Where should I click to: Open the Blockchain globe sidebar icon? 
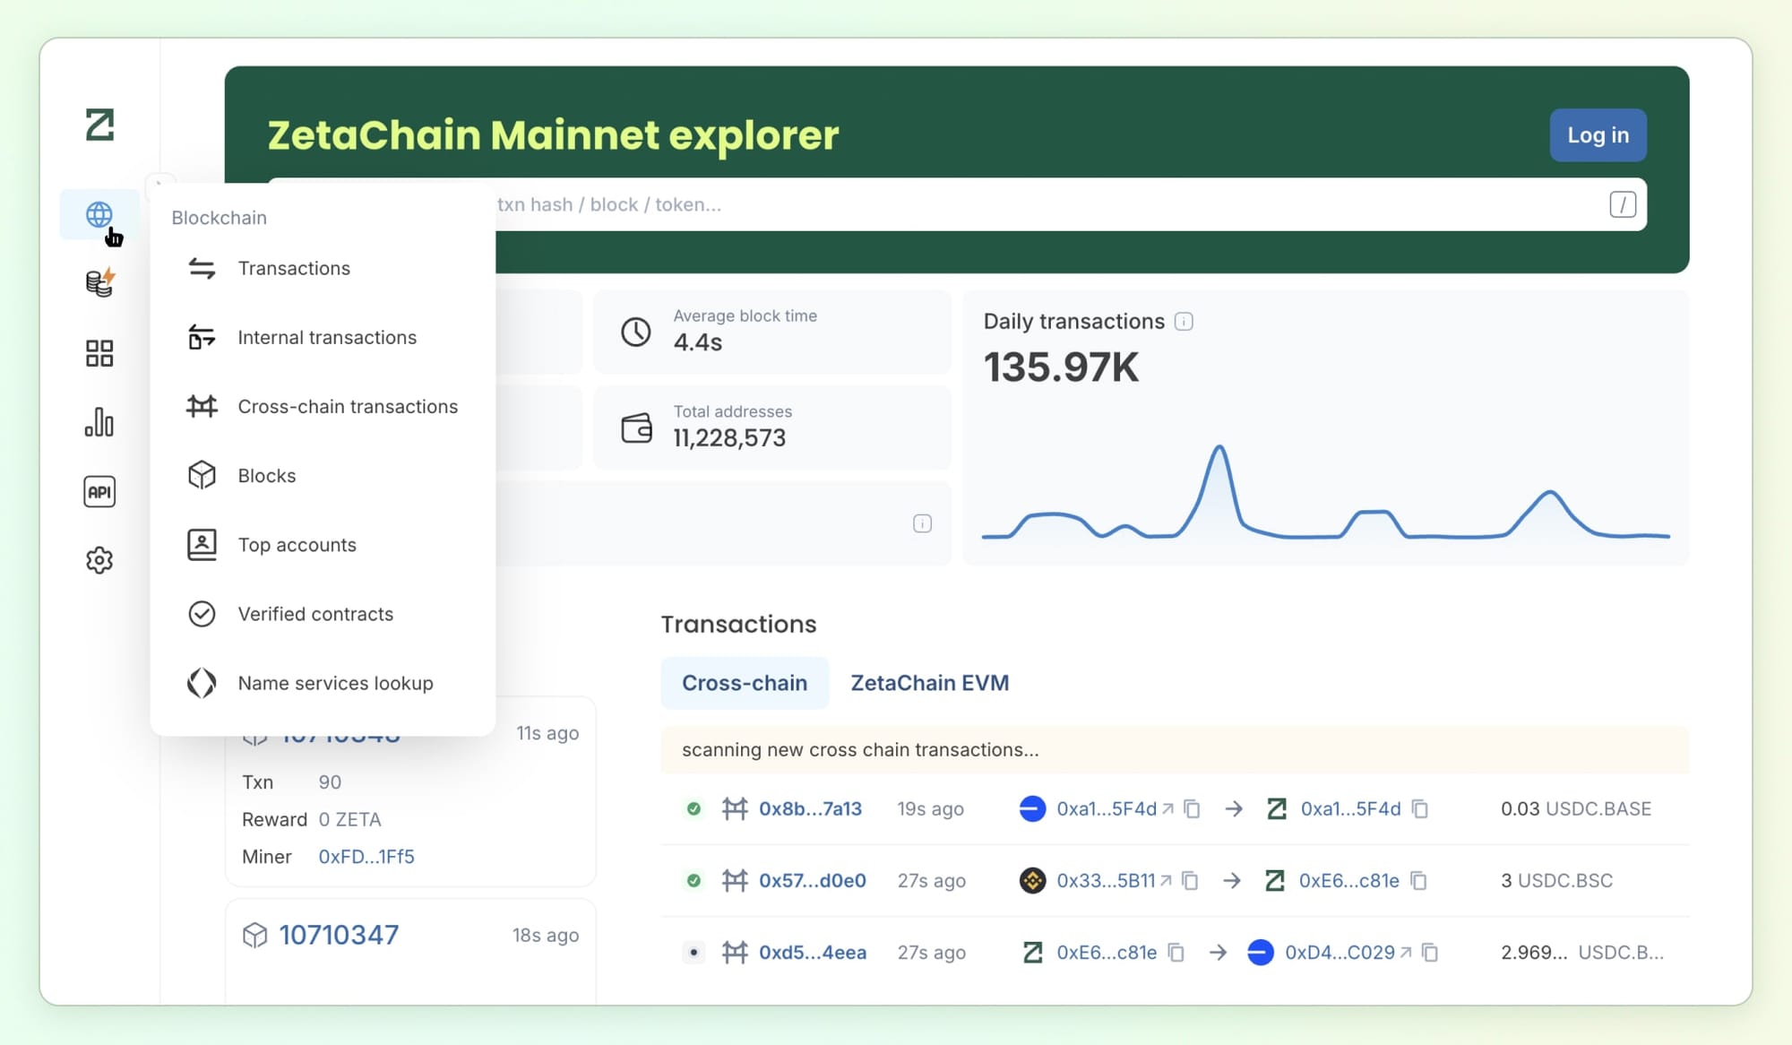[99, 214]
